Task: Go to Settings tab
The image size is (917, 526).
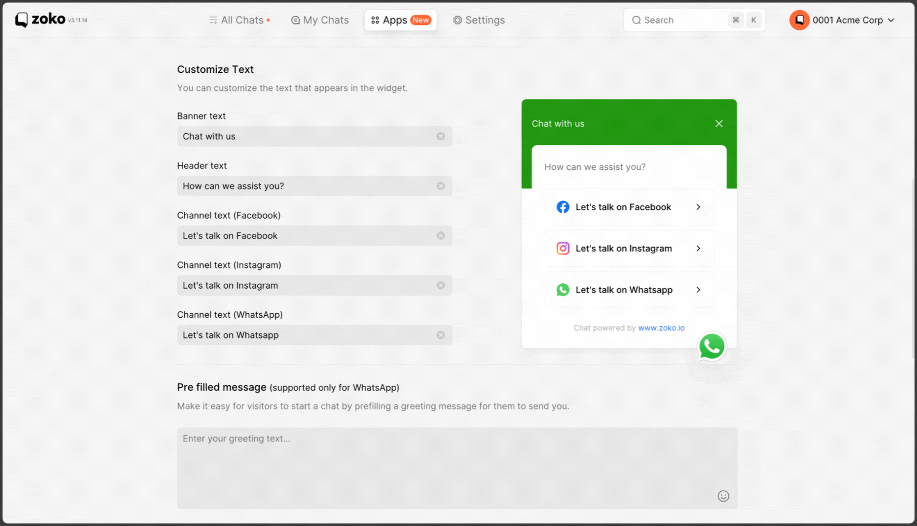Action: pyautogui.click(x=479, y=20)
